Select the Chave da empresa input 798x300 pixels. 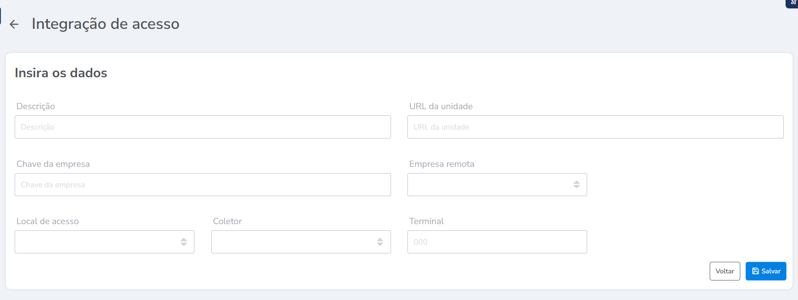202,185
